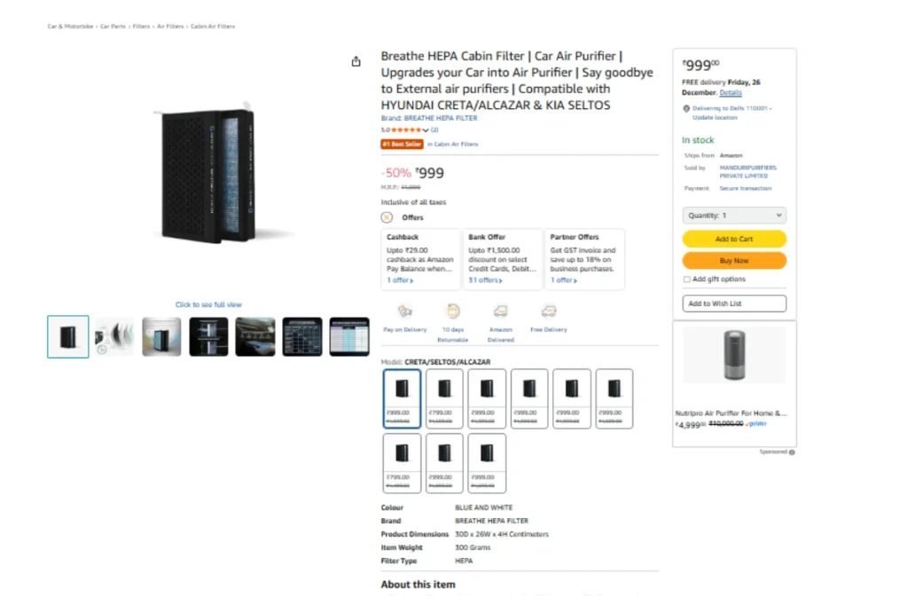The height and width of the screenshot is (606, 908).
Task: Click the Offers percent badge icon
Action: 387,217
